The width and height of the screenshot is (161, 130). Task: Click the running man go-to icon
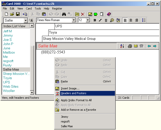coord(31,20)
